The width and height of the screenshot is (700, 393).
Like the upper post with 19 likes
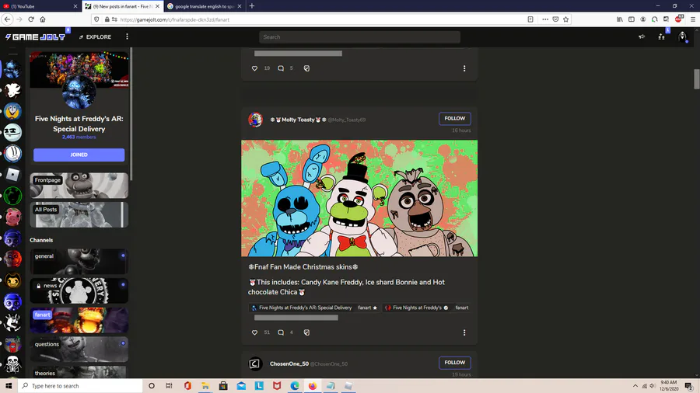click(x=254, y=68)
